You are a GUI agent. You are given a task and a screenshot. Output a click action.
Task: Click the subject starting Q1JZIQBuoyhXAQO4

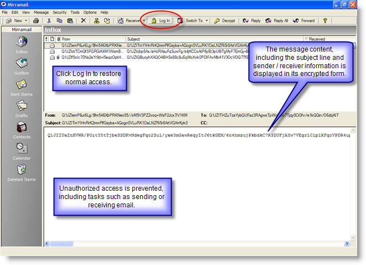click(188, 57)
